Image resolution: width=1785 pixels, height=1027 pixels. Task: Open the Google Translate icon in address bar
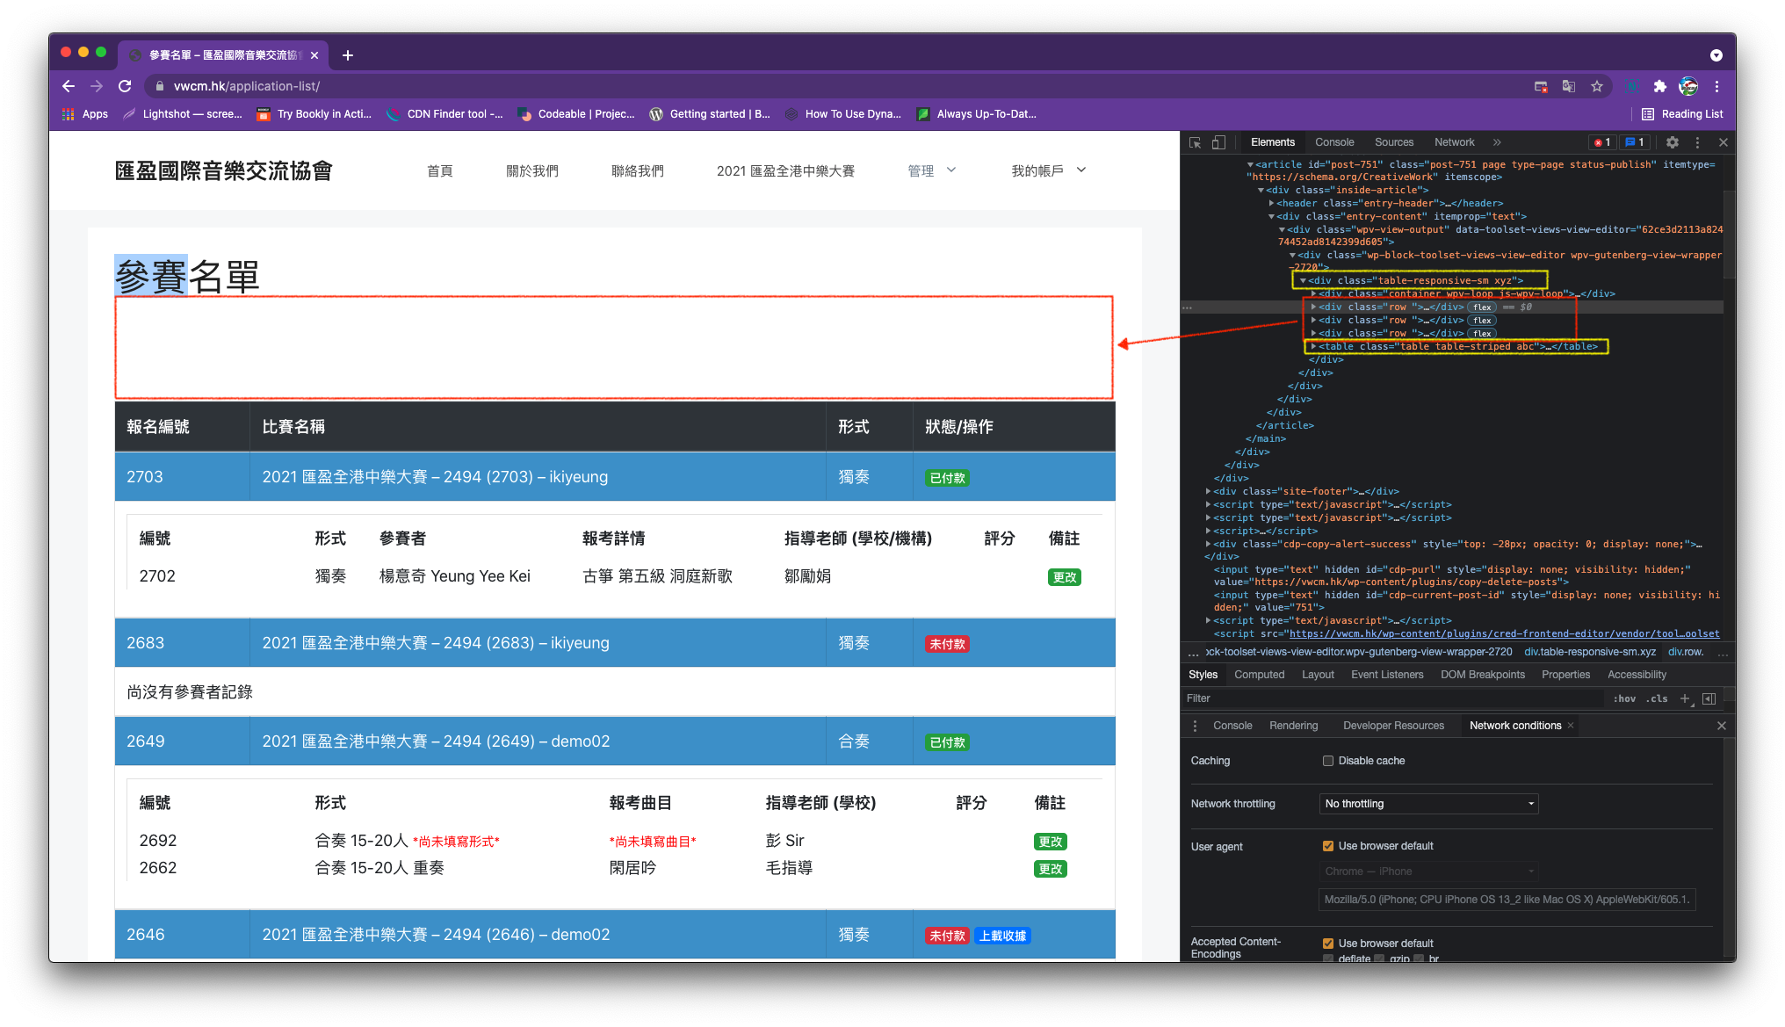(x=1569, y=86)
